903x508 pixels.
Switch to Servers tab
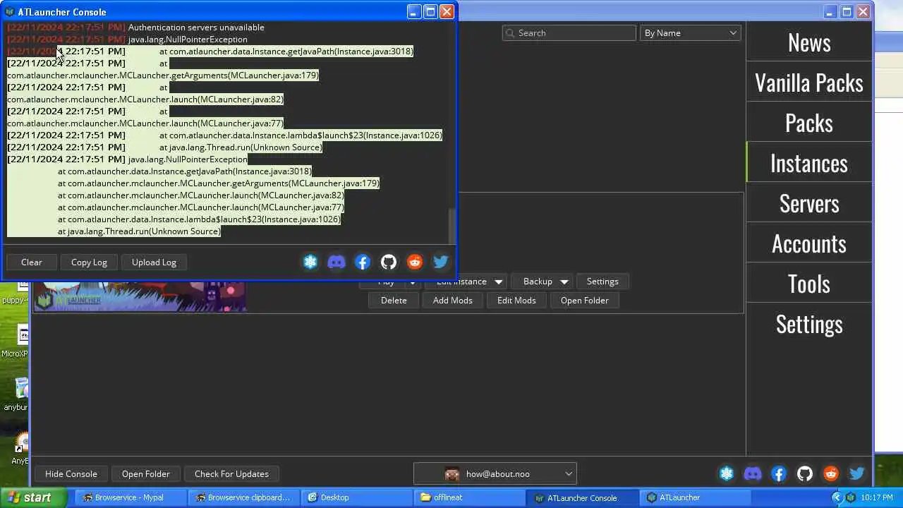click(809, 203)
